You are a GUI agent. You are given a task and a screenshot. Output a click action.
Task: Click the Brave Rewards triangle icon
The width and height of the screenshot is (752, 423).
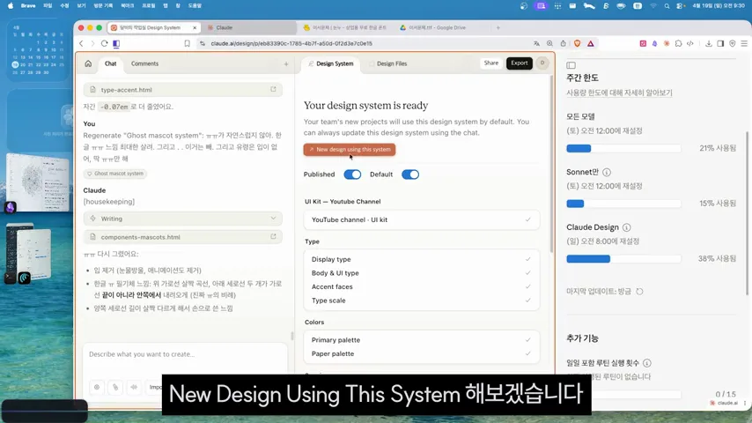tap(590, 43)
